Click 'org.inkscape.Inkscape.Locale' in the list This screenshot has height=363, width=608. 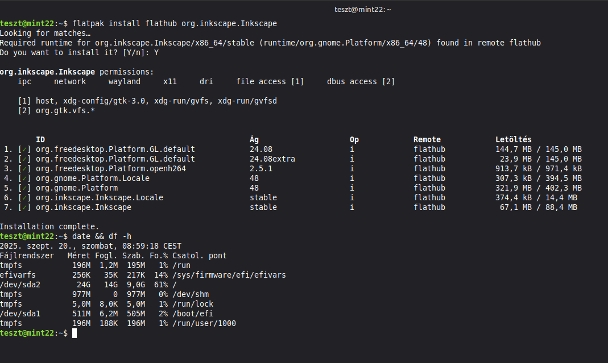click(x=100, y=198)
